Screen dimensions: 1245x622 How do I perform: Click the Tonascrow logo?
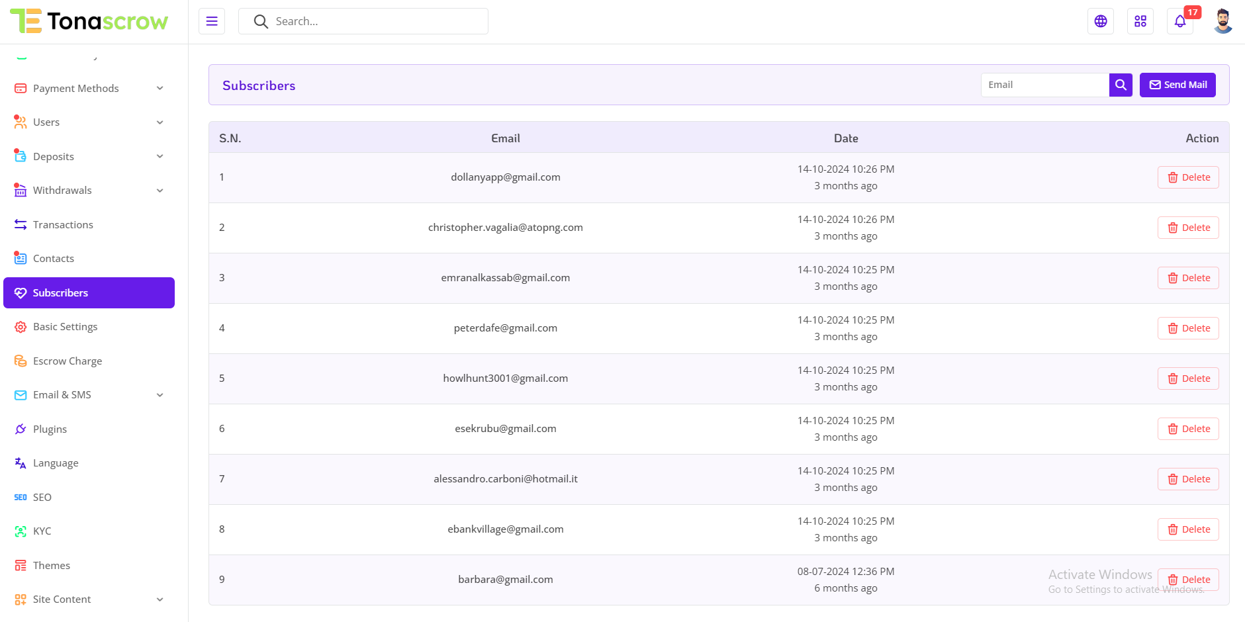[89, 21]
